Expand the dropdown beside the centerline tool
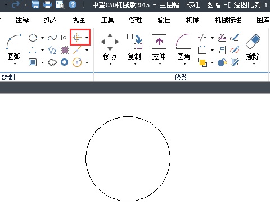Image resolution: width=270 pixels, height=209 pixels. [x=87, y=38]
